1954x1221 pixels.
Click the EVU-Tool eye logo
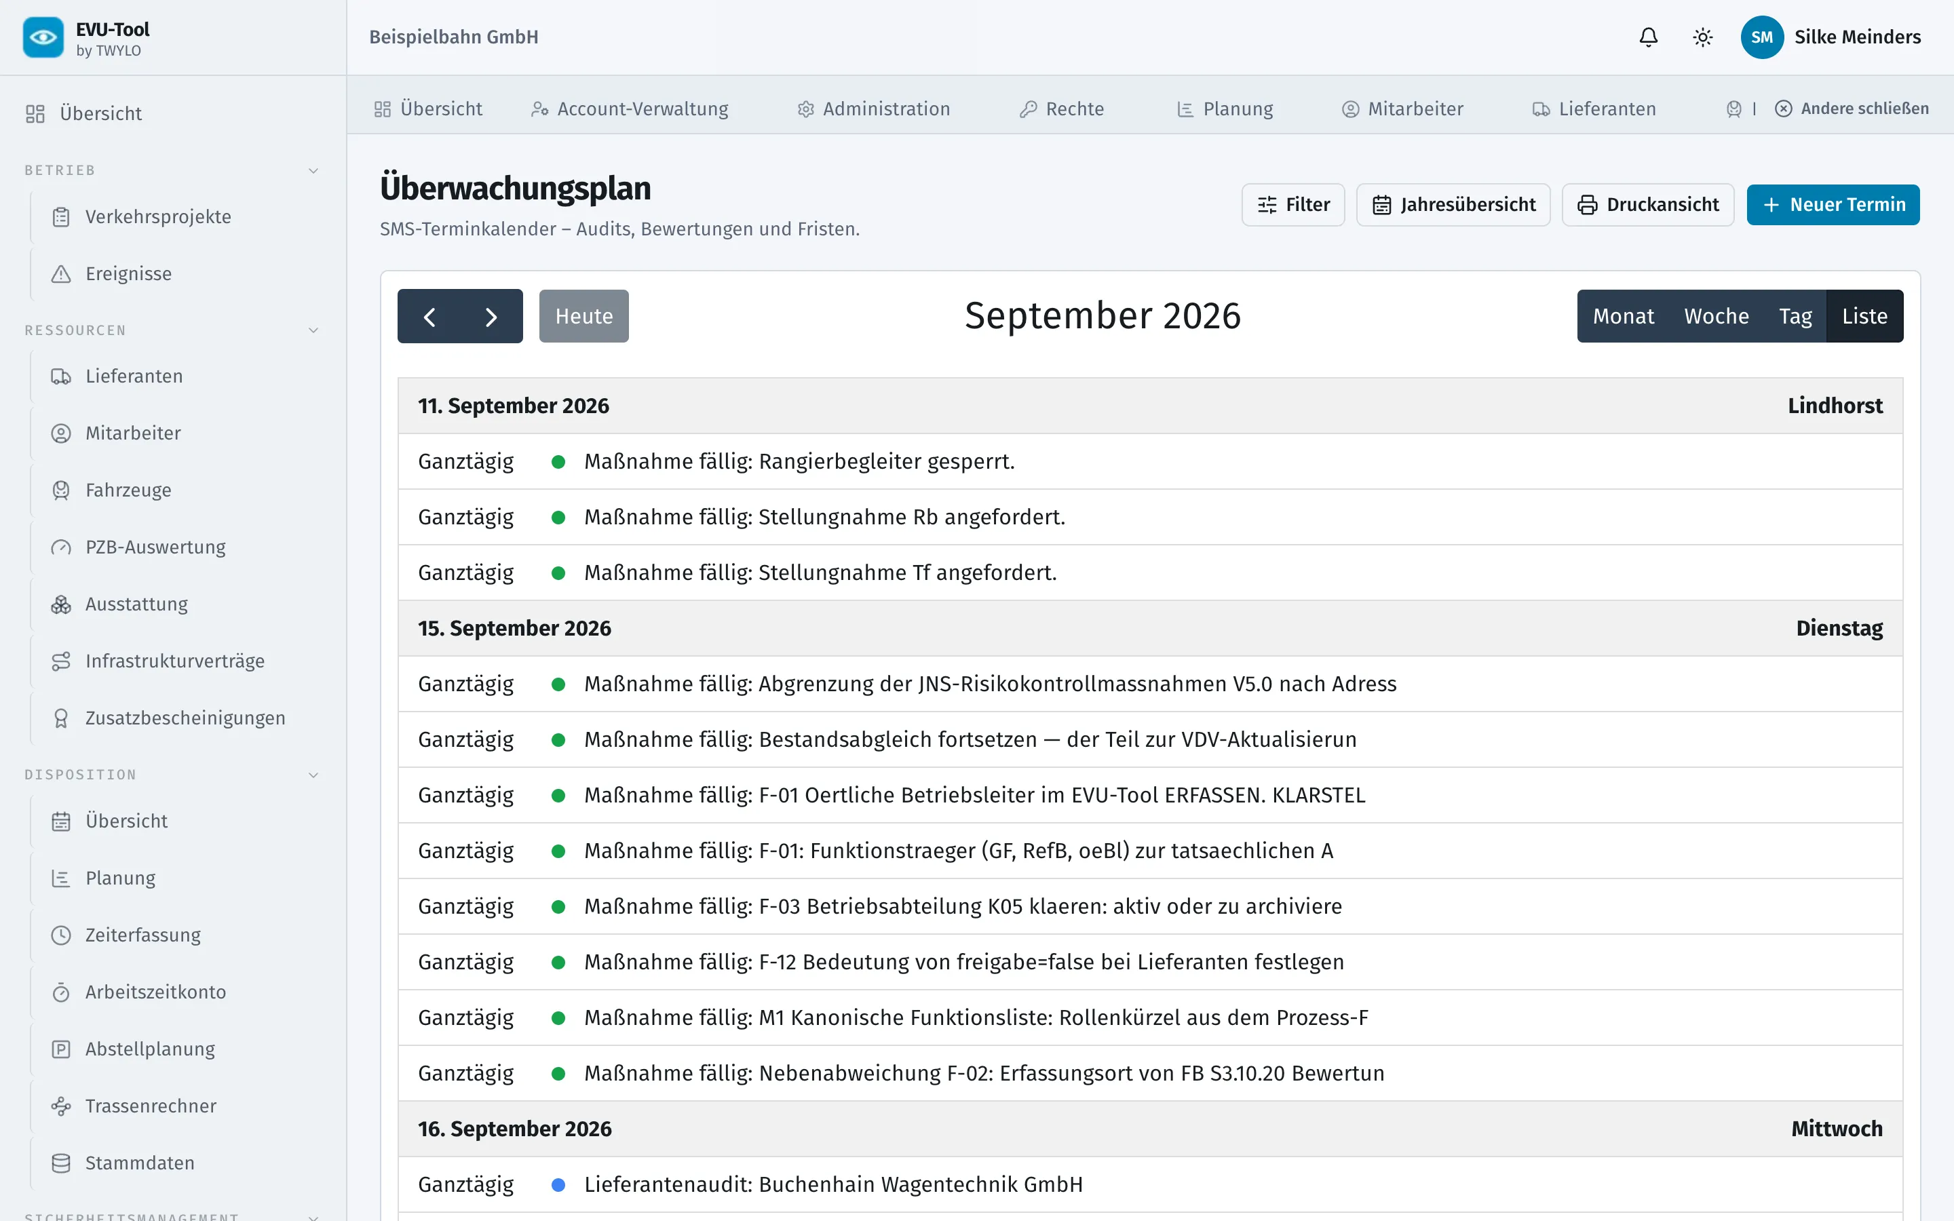[x=43, y=37]
